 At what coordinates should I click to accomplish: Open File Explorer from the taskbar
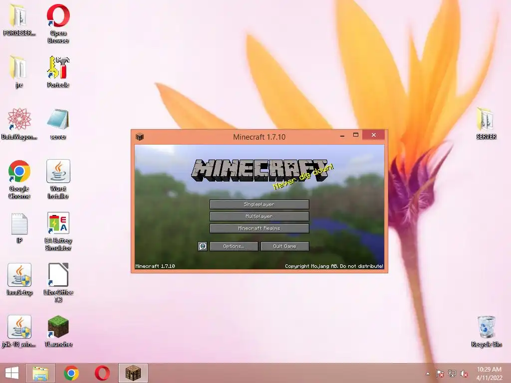click(x=40, y=373)
